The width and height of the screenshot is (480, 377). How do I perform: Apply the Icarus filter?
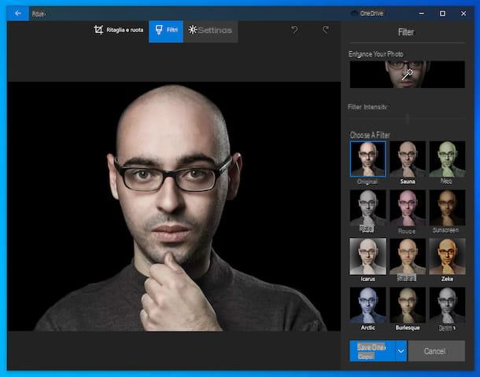(x=367, y=256)
